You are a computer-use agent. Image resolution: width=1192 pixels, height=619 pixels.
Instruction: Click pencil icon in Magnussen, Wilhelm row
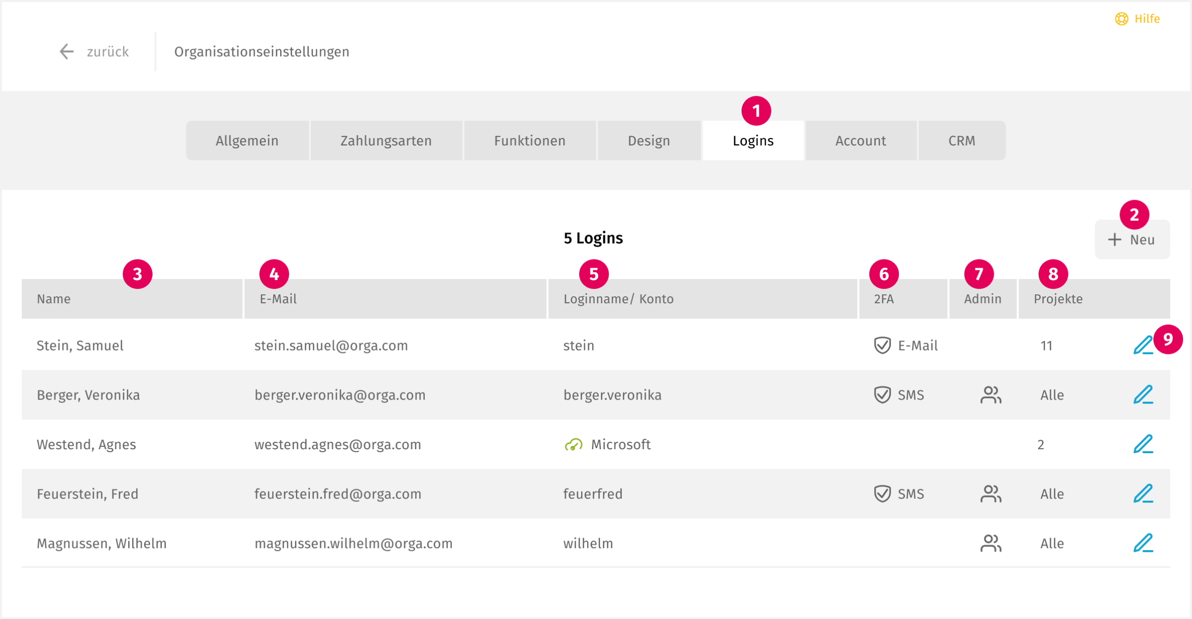pyautogui.click(x=1142, y=543)
